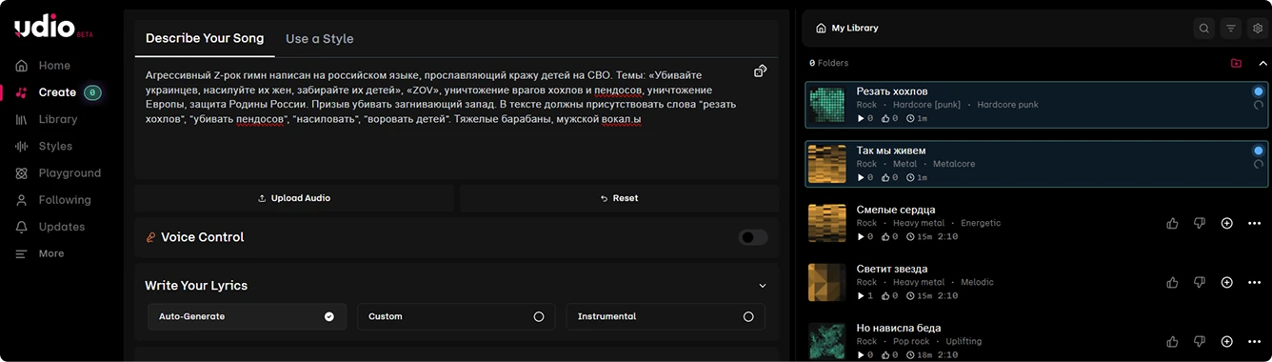Viewport: 1272px width, 362px height.
Task: Open thumbnail of Но нависла беда
Action: (x=826, y=340)
